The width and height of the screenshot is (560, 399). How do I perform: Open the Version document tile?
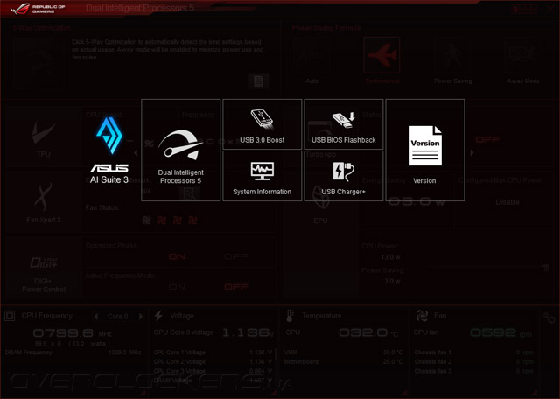[425, 150]
